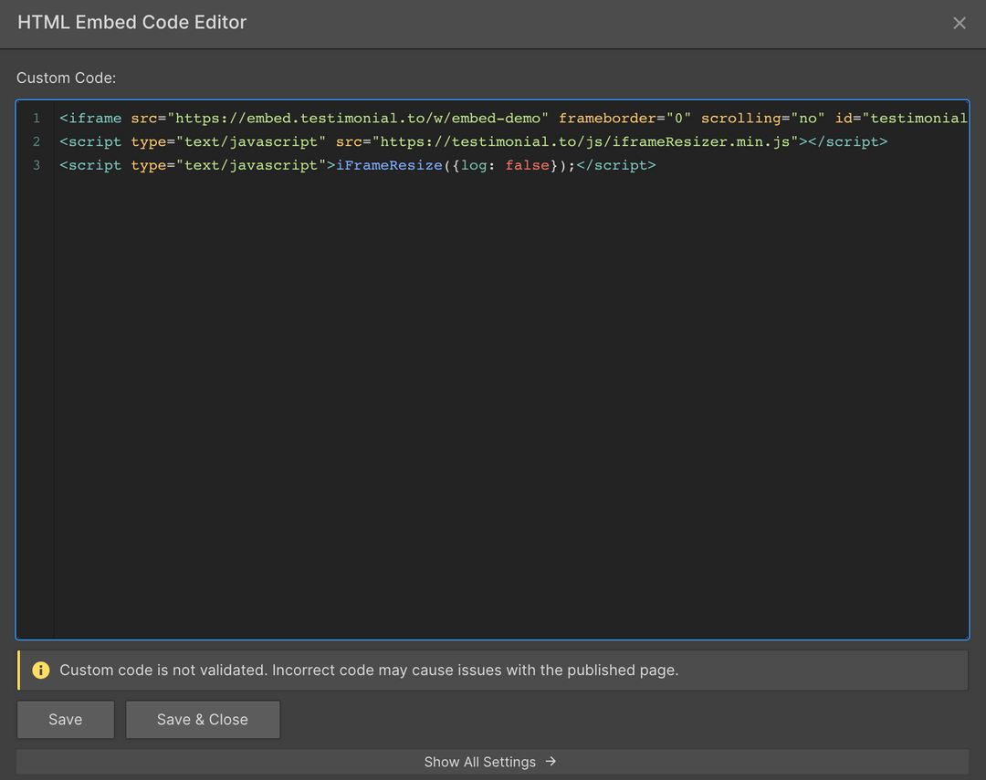Screen dimensions: 986x780
Task: Click the iframeResizer.min.js script URL
Action: (585, 141)
